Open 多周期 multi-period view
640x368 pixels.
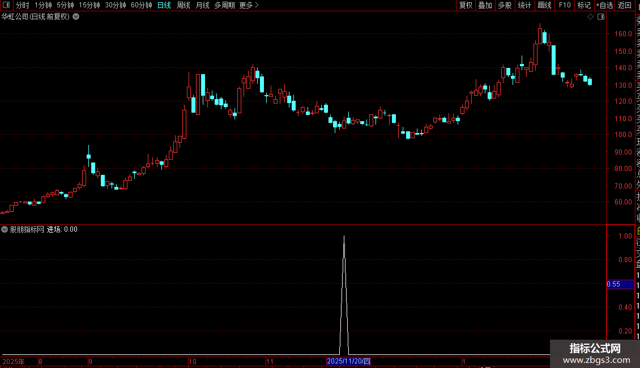(x=224, y=5)
